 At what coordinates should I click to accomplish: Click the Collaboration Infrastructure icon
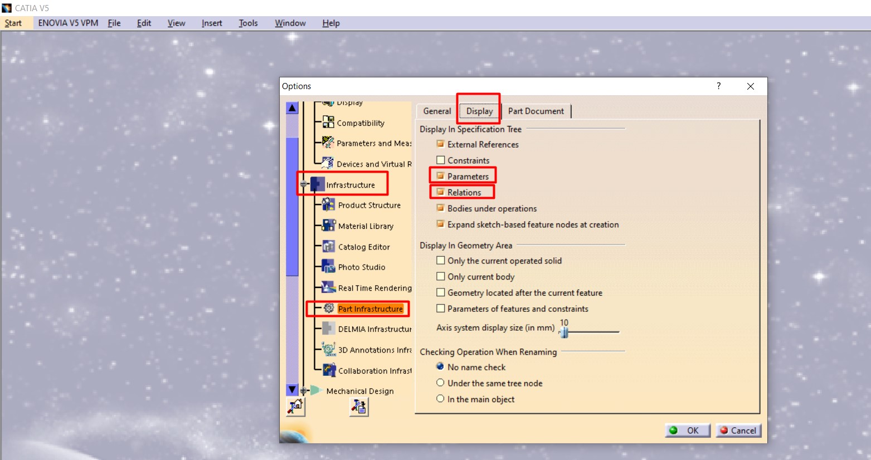[329, 370]
